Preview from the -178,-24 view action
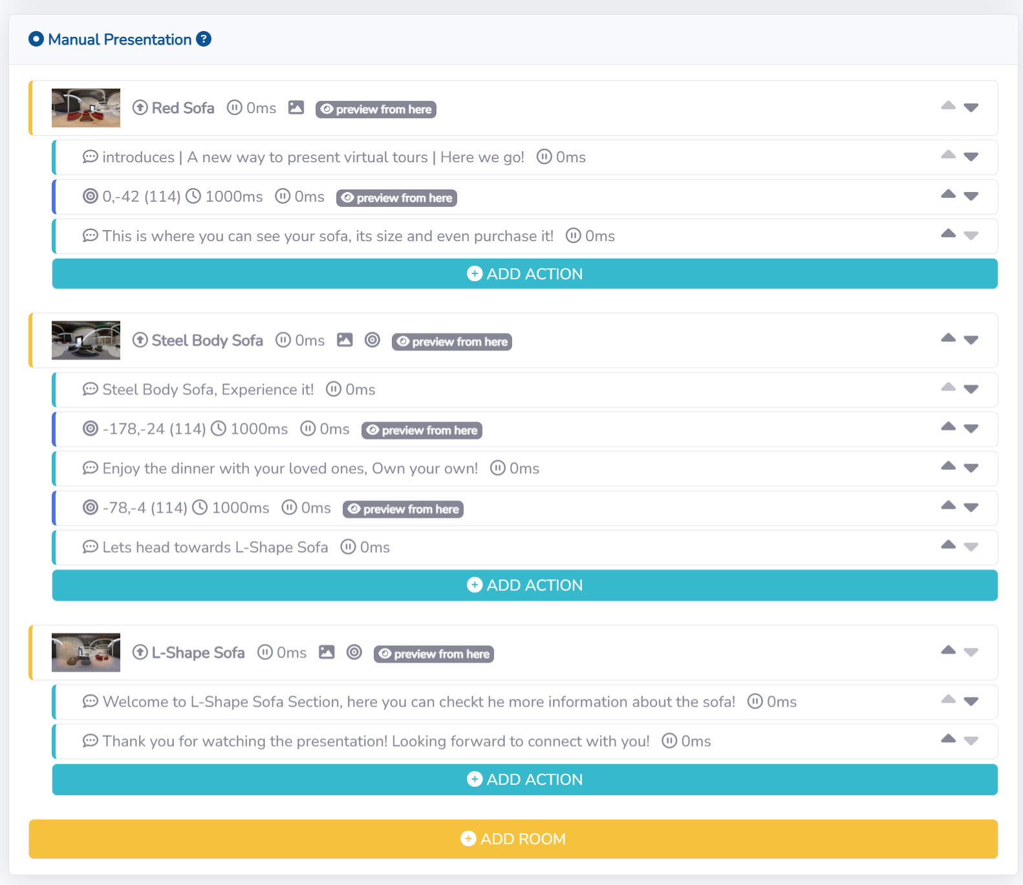Screen dimensions: 1023x885 (422, 431)
